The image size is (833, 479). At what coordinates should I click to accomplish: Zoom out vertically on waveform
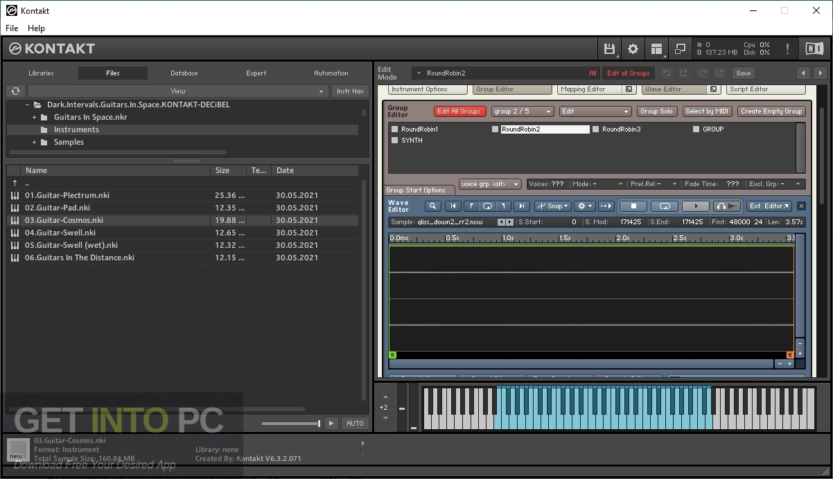click(800, 343)
